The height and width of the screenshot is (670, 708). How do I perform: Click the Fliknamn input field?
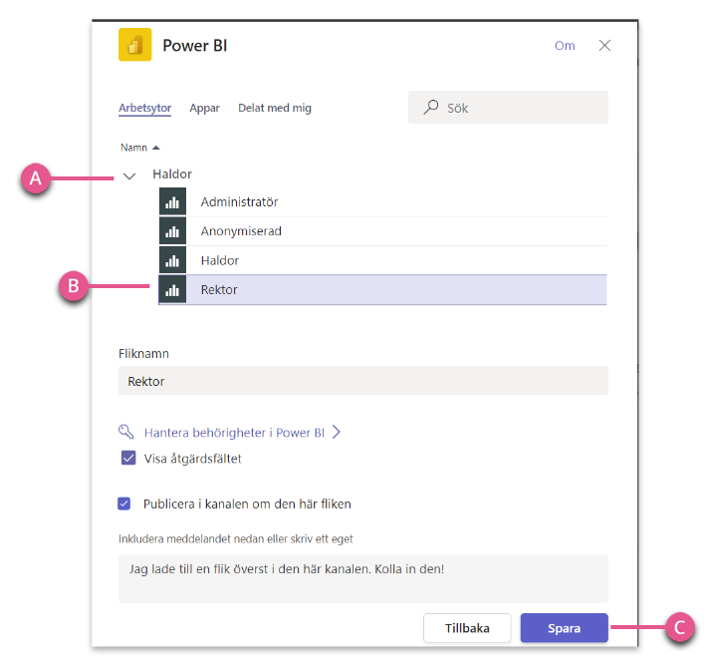(363, 381)
